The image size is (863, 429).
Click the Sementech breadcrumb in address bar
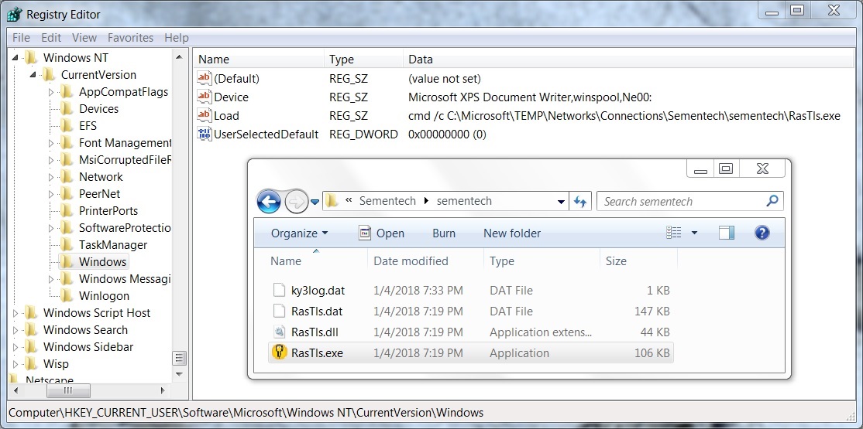(x=387, y=201)
